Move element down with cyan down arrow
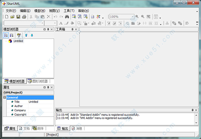Image resolution: width=201 pixels, height=139 pixels. coord(32,35)
